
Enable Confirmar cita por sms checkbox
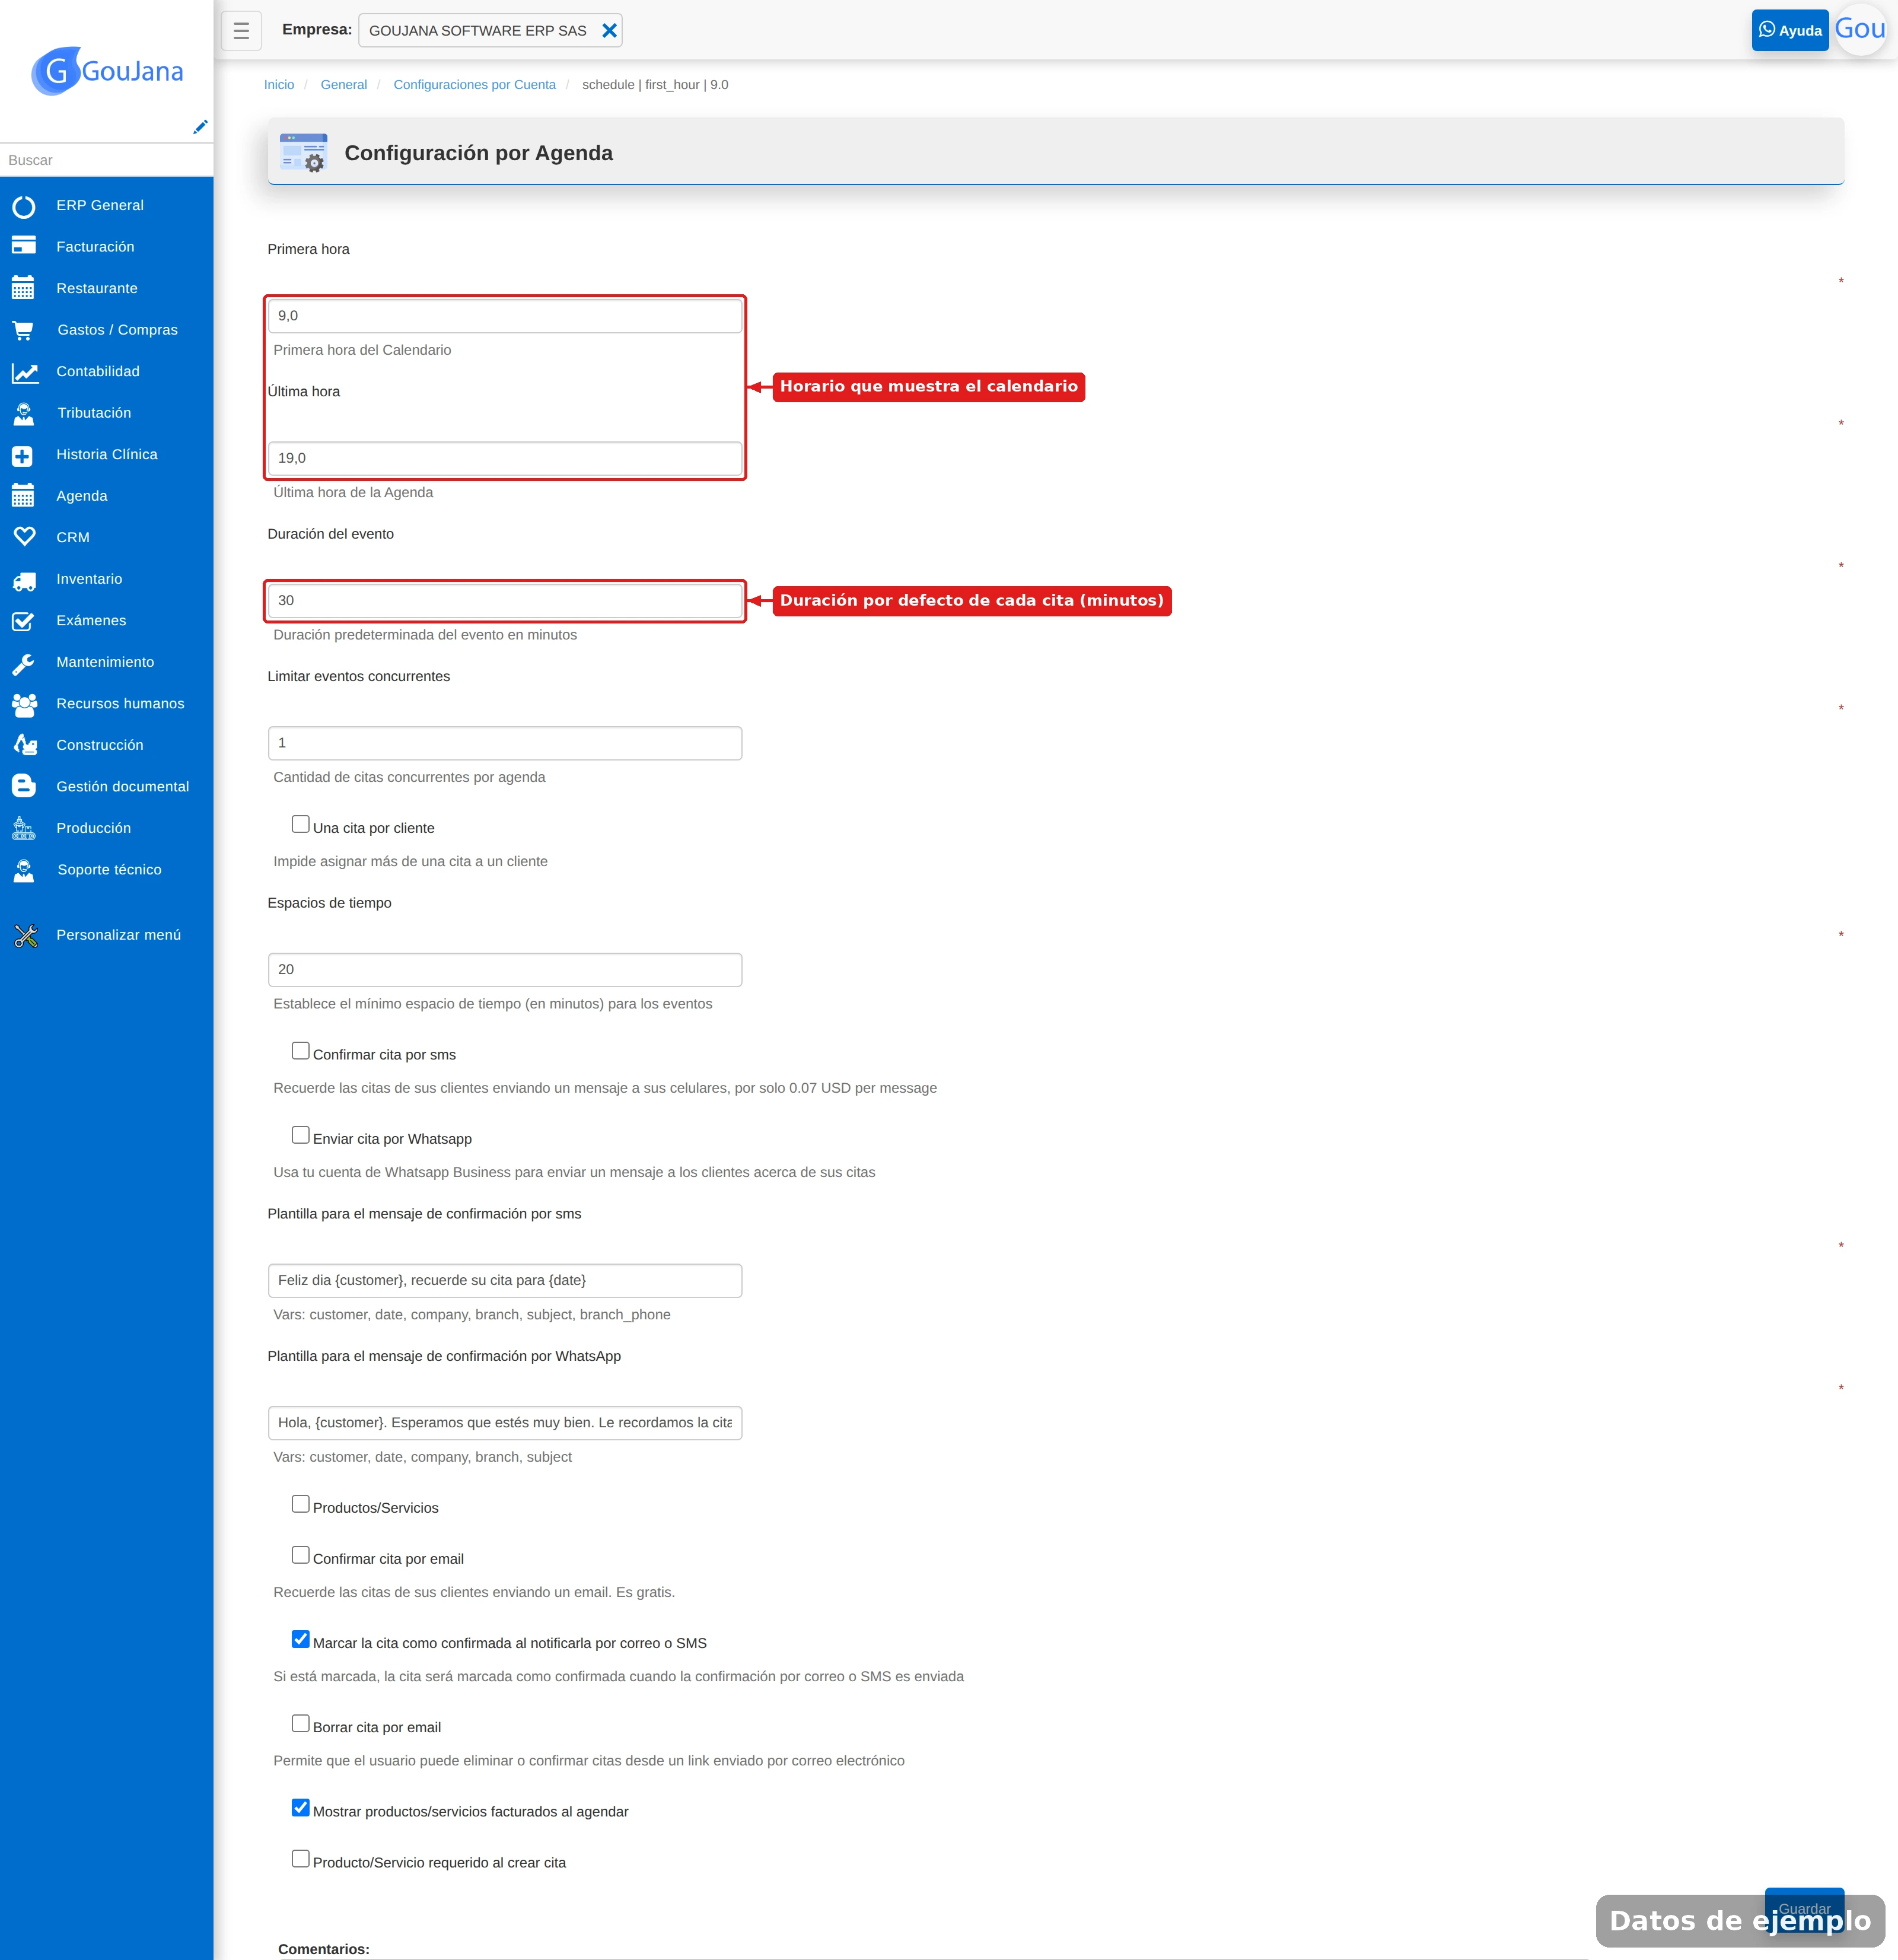300,1051
